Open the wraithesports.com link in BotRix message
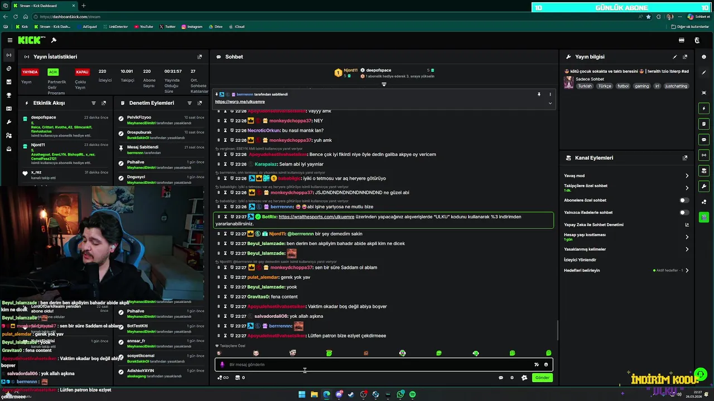The width and height of the screenshot is (714, 401). coord(316,217)
